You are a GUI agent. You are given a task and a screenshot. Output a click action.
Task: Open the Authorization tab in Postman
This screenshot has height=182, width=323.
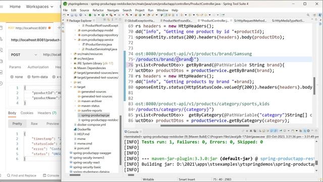tap(38, 67)
